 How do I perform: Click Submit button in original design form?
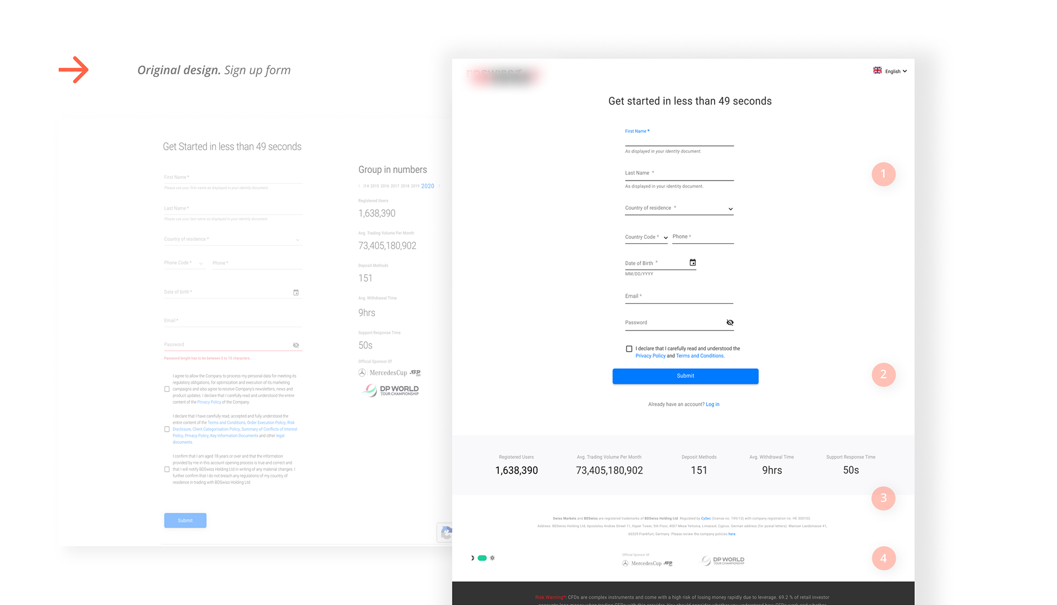point(185,521)
